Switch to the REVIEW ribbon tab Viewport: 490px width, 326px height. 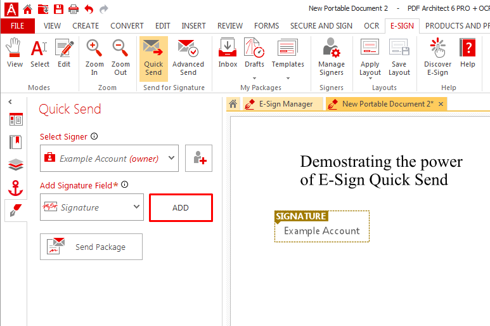coord(230,26)
